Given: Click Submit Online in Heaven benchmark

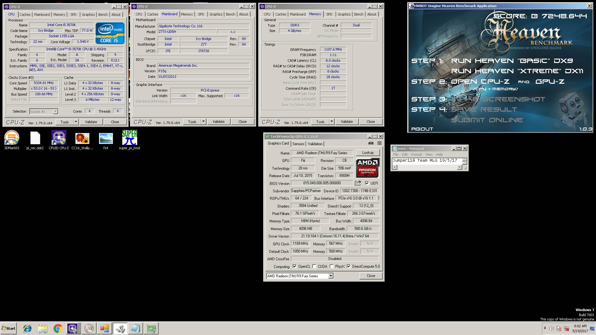Looking at the screenshot, I should [x=487, y=120].
